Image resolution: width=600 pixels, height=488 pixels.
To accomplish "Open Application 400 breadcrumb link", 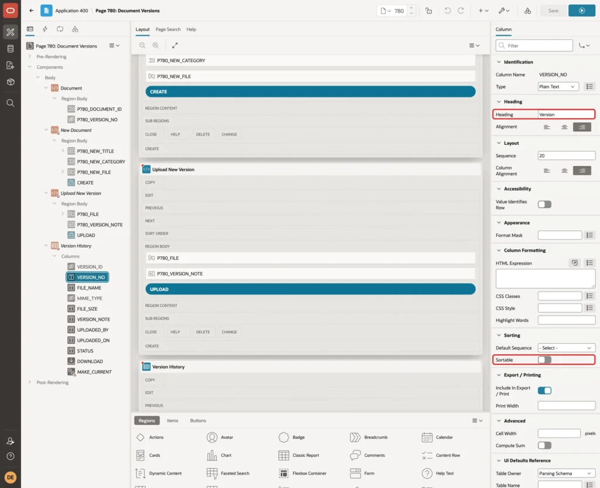I will tap(71, 11).
